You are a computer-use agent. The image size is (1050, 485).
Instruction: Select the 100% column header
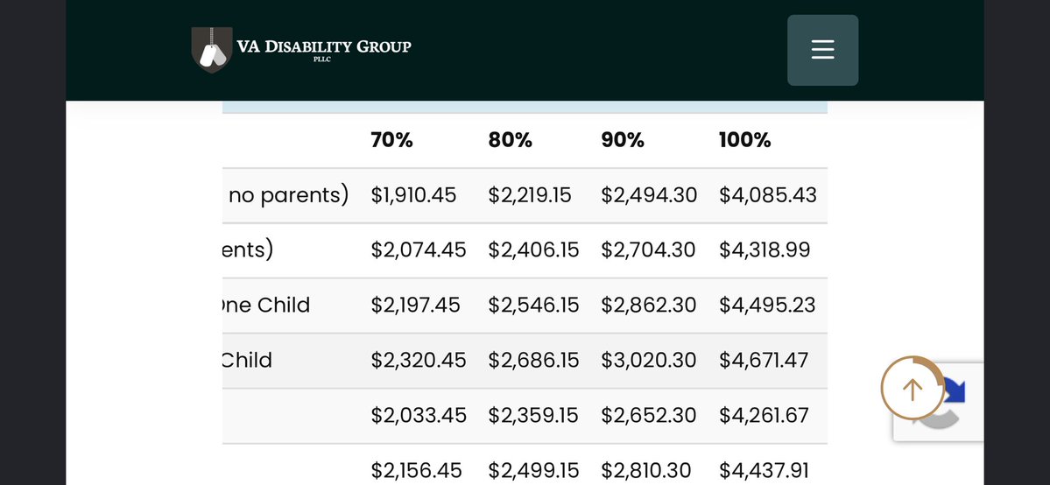[x=744, y=140]
